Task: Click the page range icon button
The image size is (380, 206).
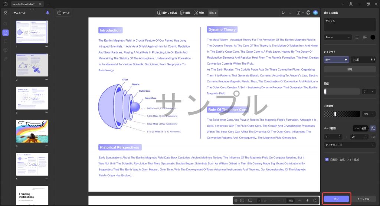Action: 373,128
